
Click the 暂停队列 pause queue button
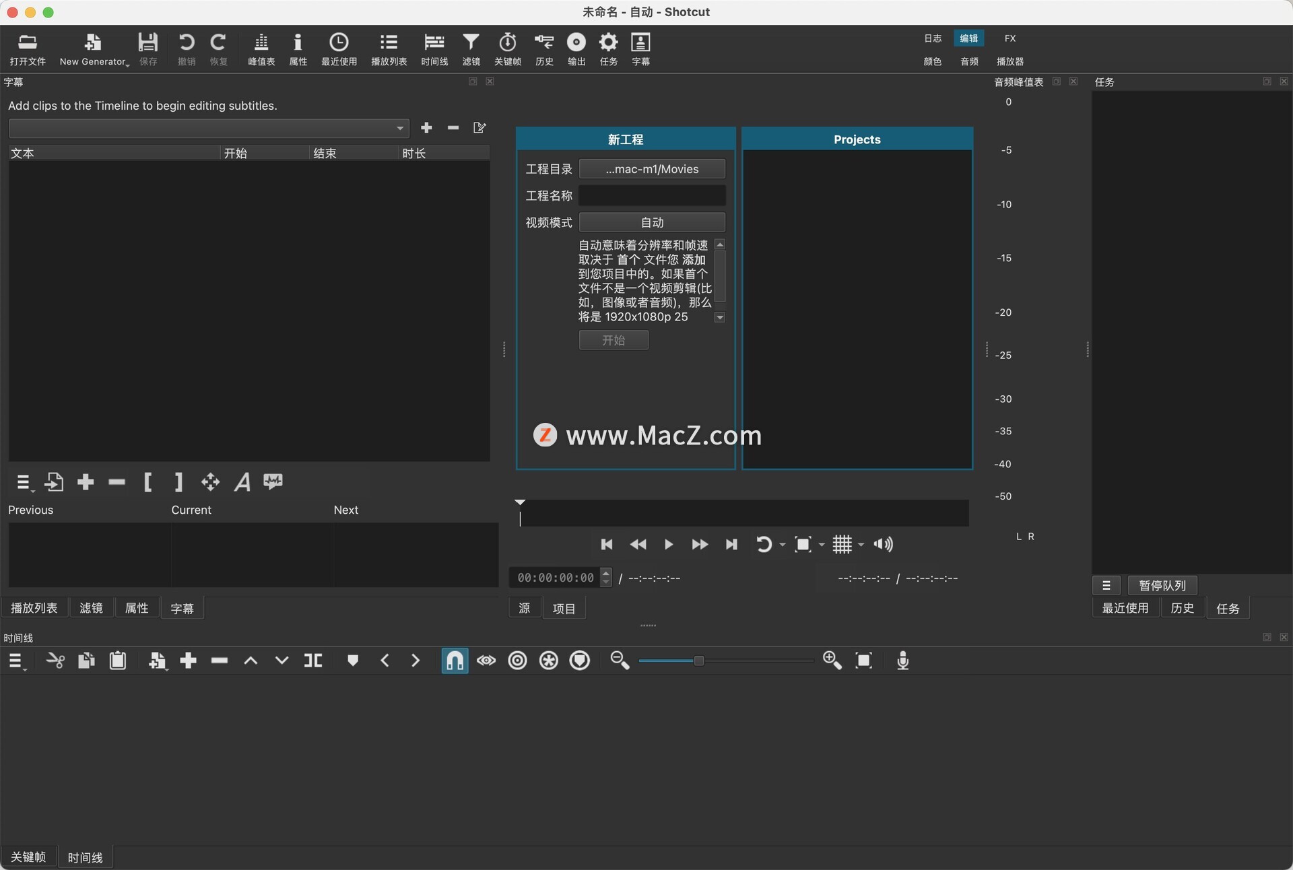[x=1162, y=586]
